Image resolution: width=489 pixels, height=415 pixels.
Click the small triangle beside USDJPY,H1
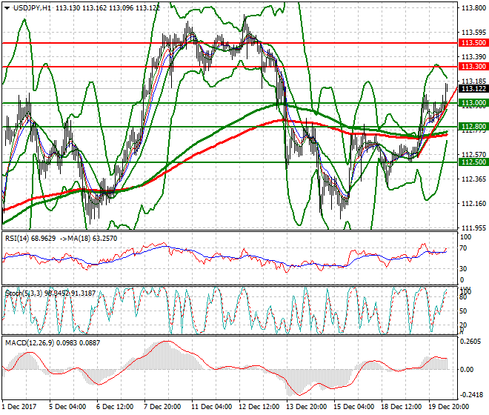[x=6, y=7]
